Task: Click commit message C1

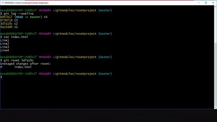Action: [x=16, y=27]
